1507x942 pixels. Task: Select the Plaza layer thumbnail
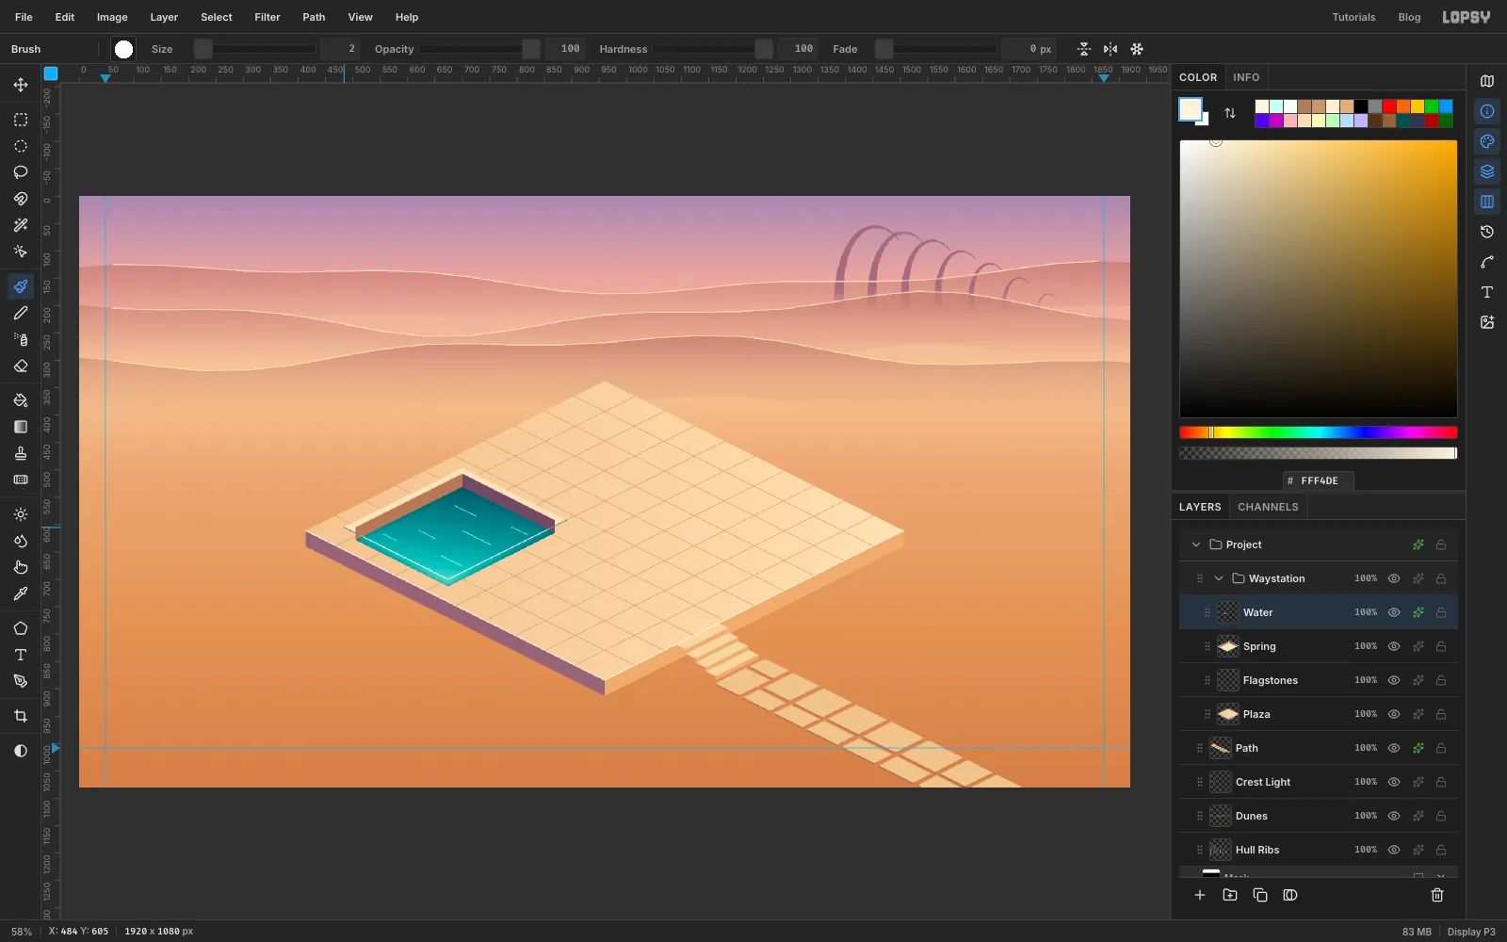(x=1228, y=714)
